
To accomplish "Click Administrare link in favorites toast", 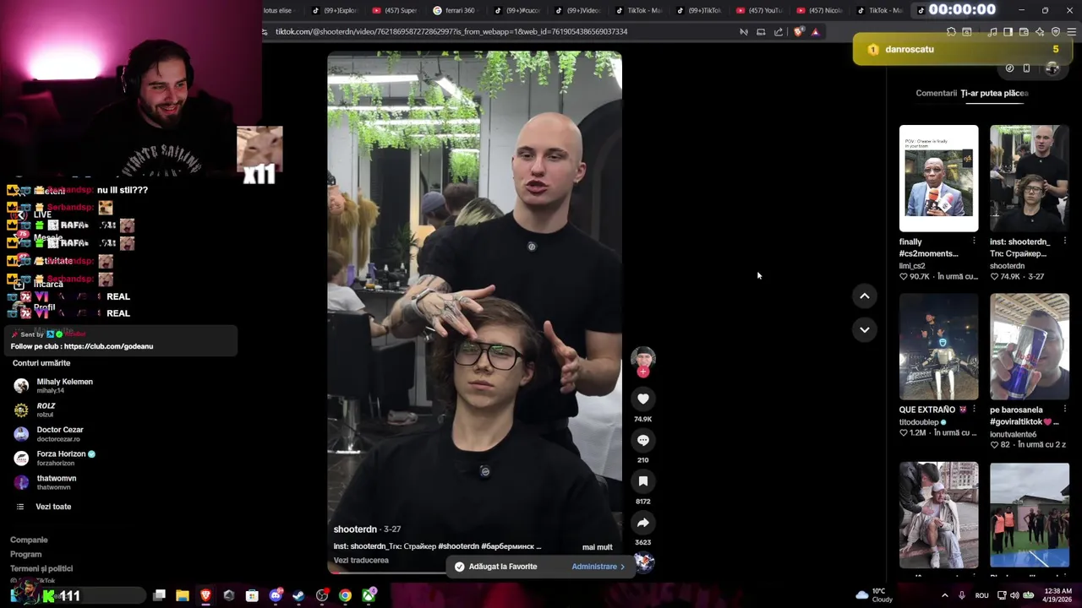I will coord(598,567).
